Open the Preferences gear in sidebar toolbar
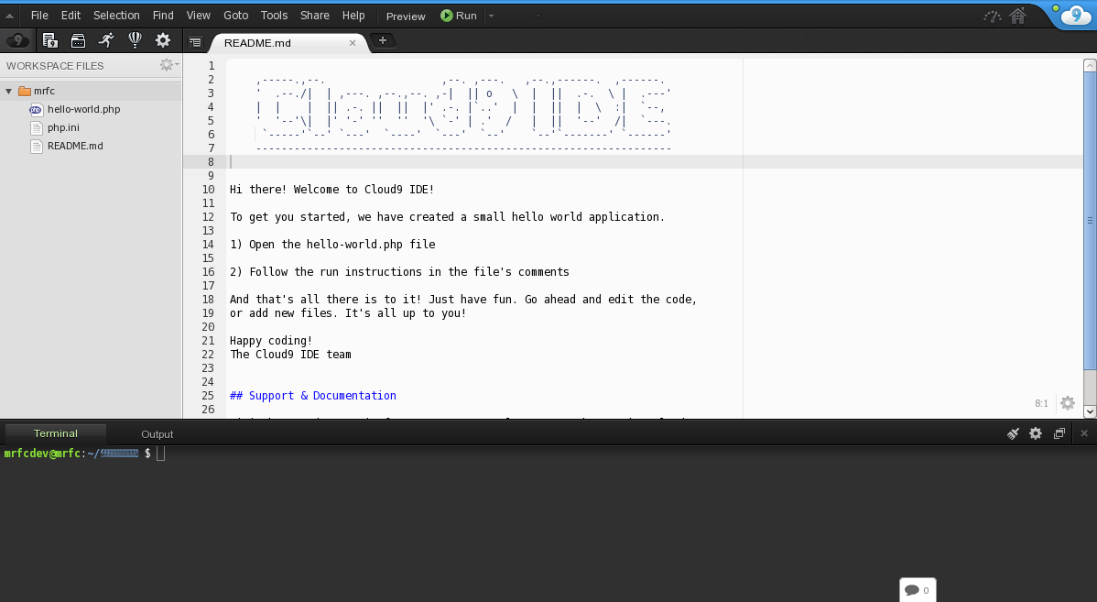 [x=163, y=40]
